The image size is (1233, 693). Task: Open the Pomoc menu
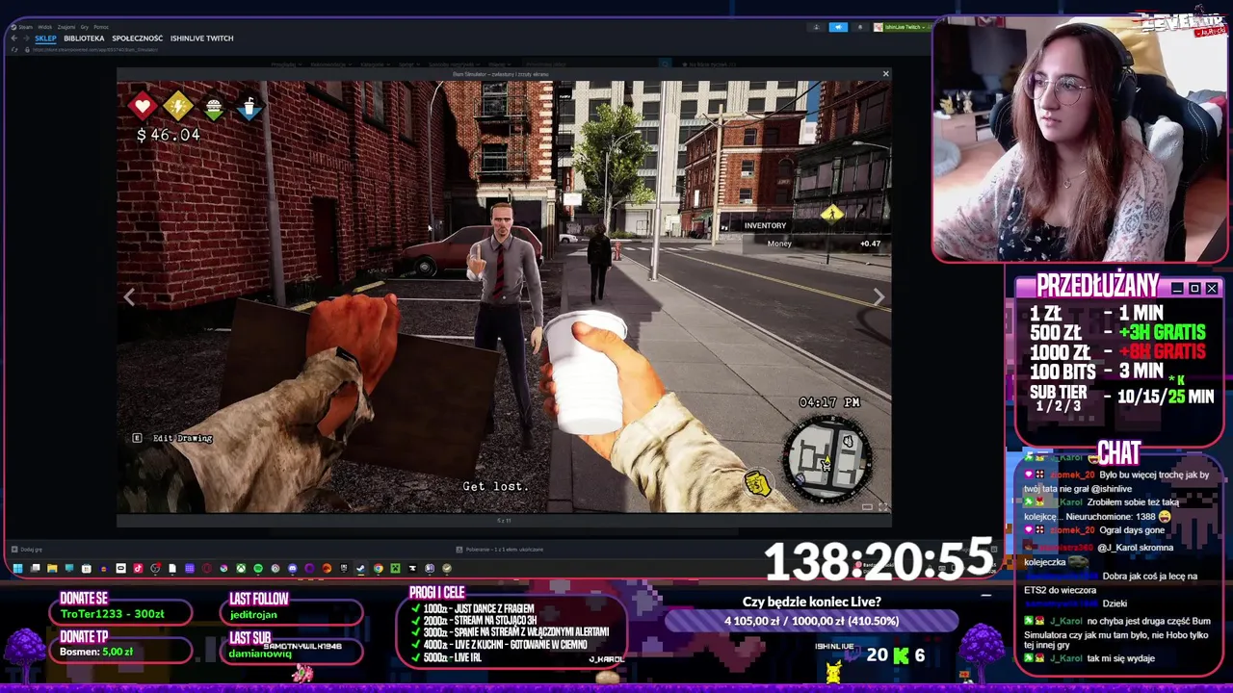101,27
